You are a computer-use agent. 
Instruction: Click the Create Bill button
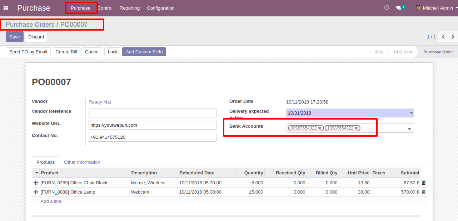[x=66, y=52]
